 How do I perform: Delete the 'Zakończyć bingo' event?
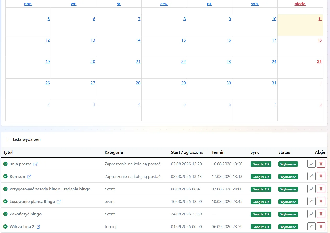[x=321, y=214]
